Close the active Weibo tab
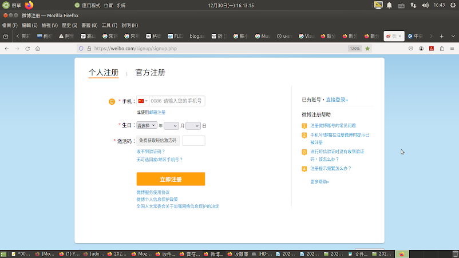Image resolution: width=459 pixels, height=258 pixels. (400, 36)
